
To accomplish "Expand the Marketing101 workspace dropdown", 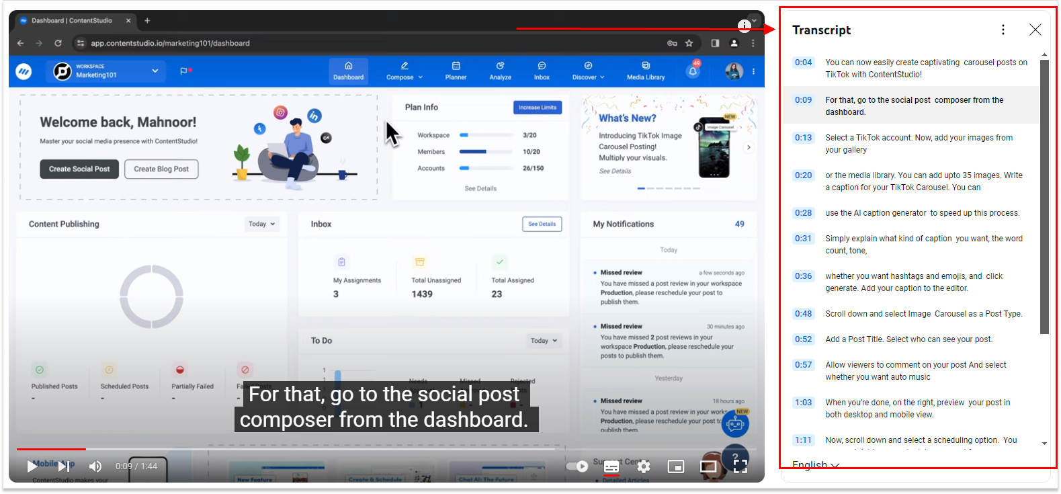I will tap(155, 71).
